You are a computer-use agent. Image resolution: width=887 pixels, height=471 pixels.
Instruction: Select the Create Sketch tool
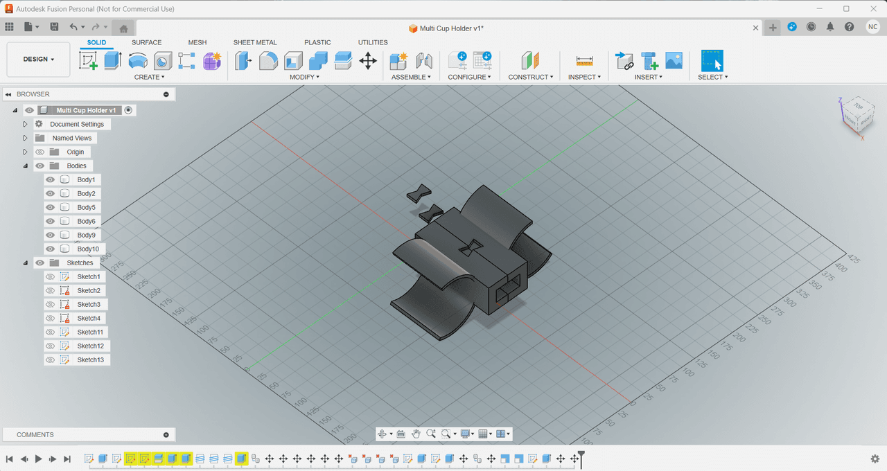(89, 61)
